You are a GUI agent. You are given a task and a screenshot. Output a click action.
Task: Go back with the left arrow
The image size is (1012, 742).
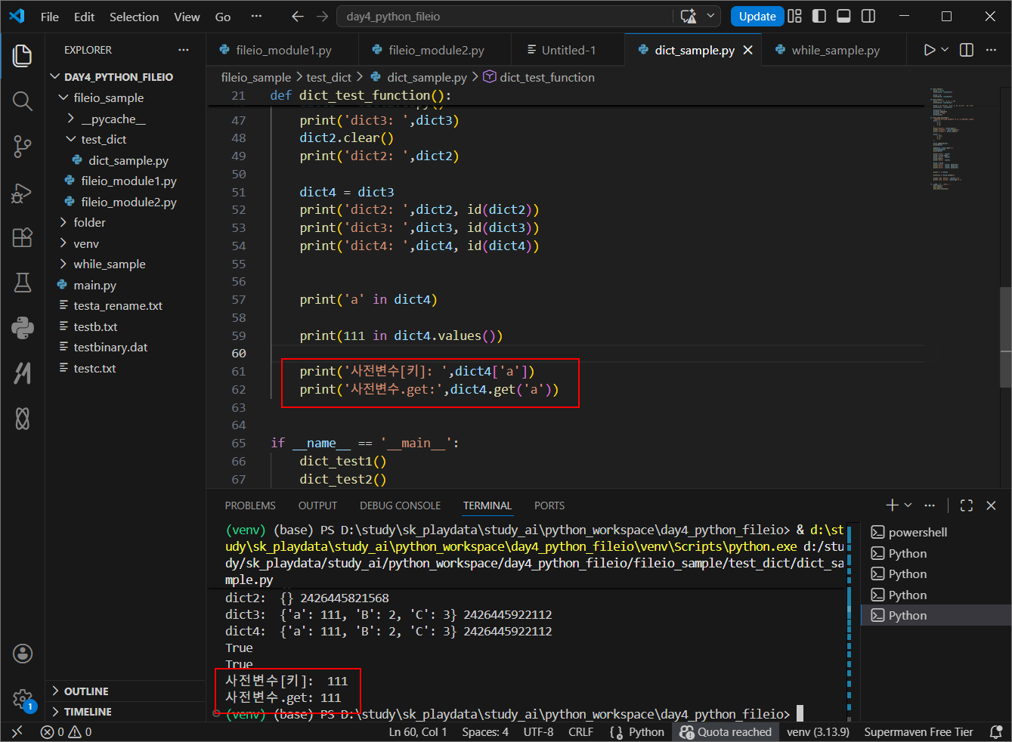coord(298,16)
